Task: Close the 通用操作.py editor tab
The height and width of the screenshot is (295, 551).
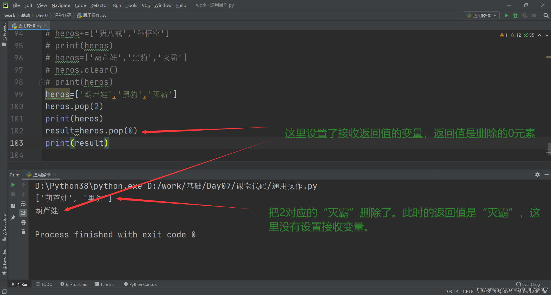Action: [46, 25]
